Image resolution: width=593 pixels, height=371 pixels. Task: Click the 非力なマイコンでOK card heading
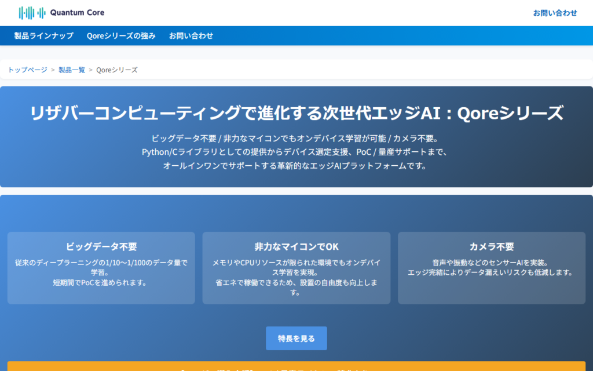(x=296, y=246)
